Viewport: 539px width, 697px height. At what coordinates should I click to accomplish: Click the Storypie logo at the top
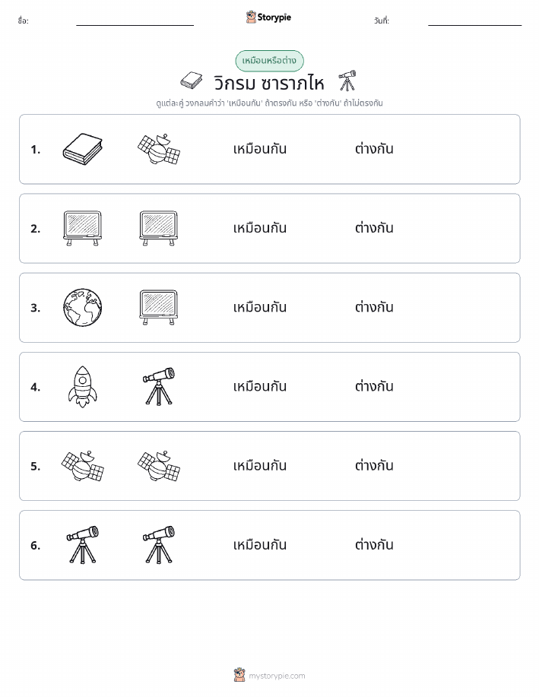click(268, 17)
